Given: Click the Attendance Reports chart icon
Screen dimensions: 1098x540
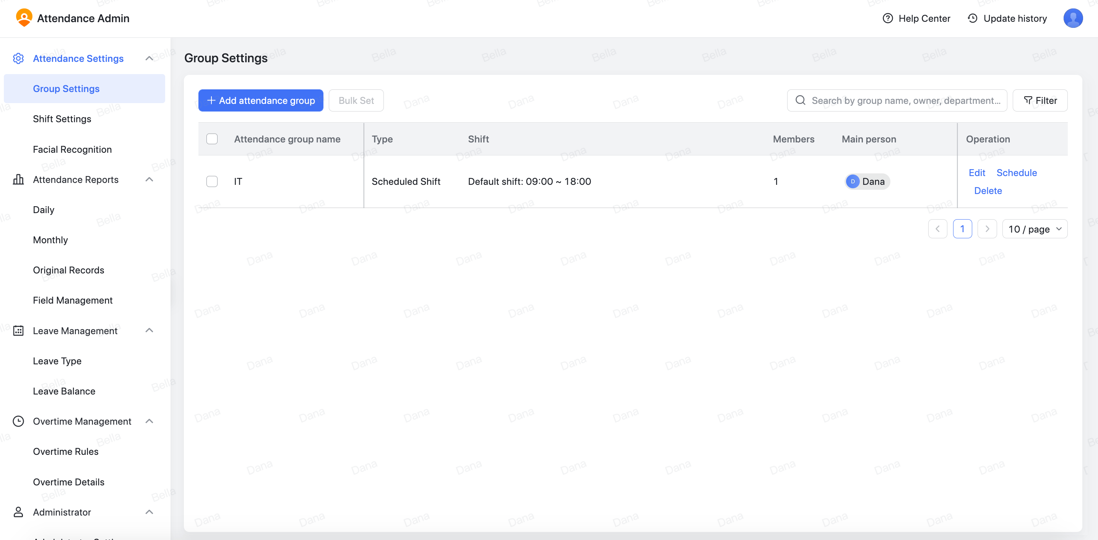Looking at the screenshot, I should [x=18, y=180].
